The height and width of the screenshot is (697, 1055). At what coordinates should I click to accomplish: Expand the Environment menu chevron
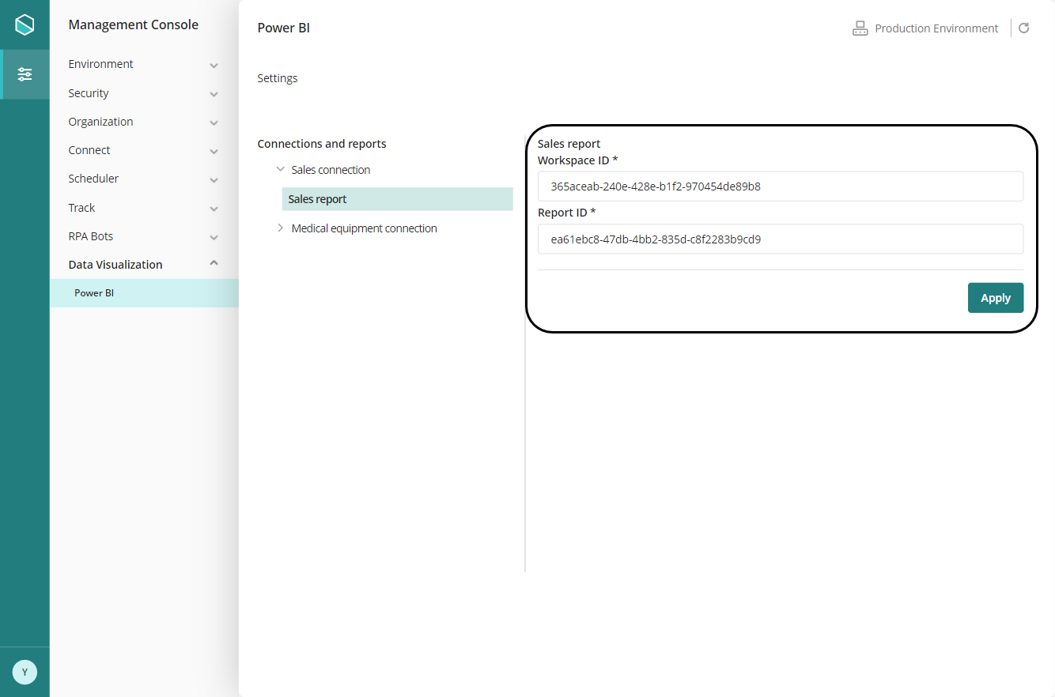214,65
